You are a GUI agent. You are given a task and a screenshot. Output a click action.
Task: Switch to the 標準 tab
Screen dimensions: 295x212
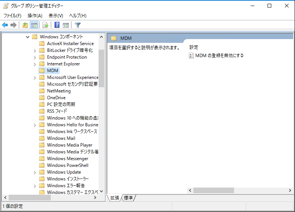coord(128,198)
